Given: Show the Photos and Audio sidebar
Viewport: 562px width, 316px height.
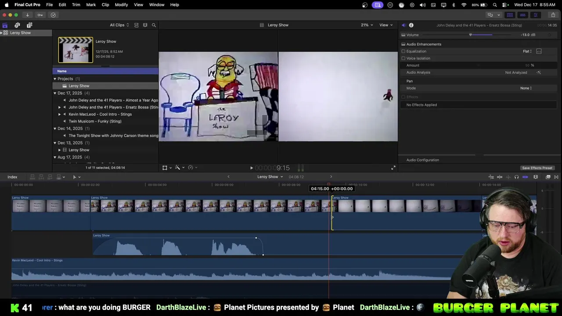Looking at the screenshot, I should click(17, 25).
